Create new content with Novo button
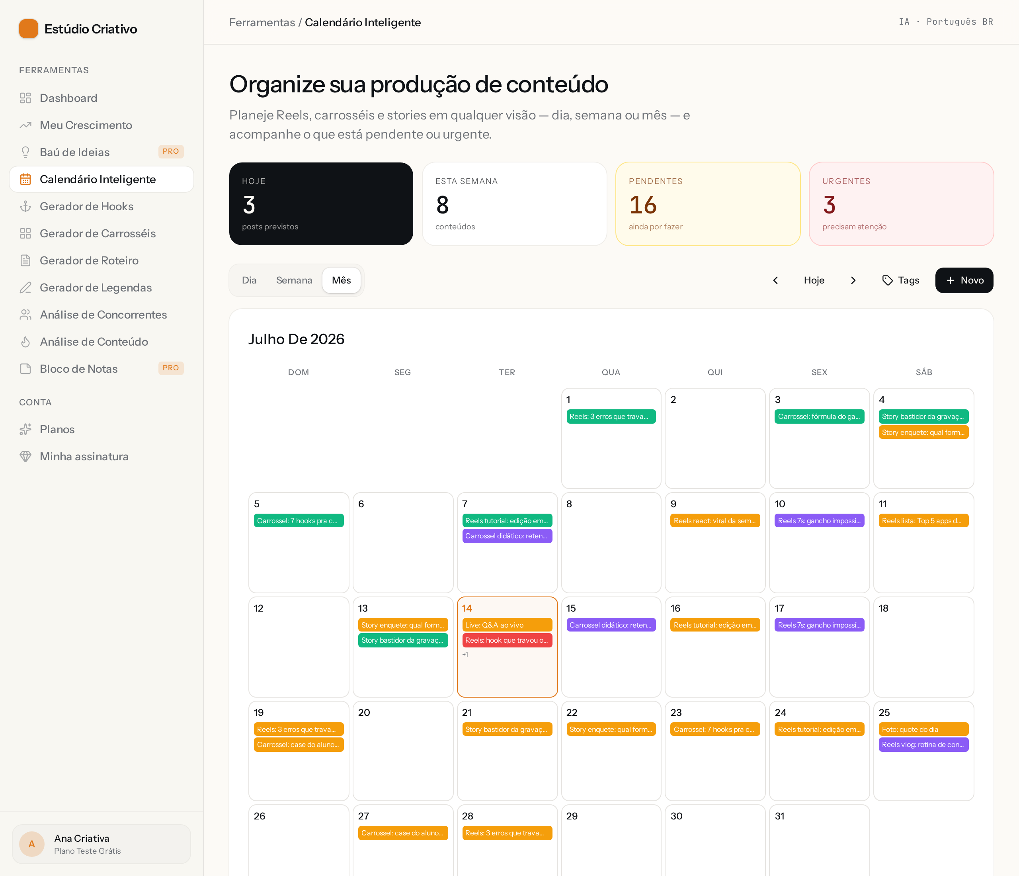The image size is (1019, 876). (964, 280)
